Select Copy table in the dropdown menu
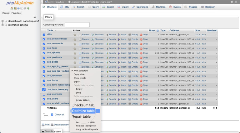The image size is (240, 133). click(79, 74)
